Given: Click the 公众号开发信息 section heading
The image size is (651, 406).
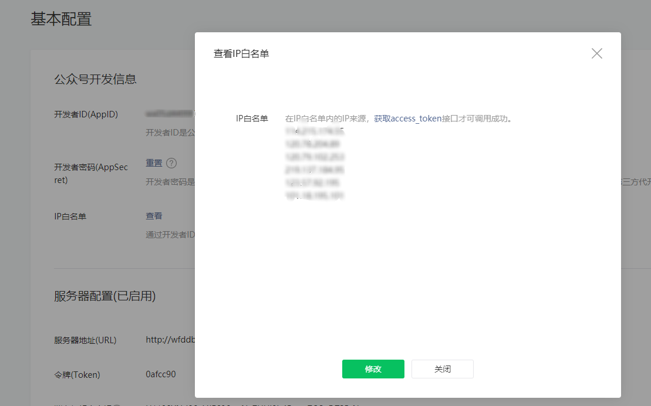Looking at the screenshot, I should coord(95,79).
